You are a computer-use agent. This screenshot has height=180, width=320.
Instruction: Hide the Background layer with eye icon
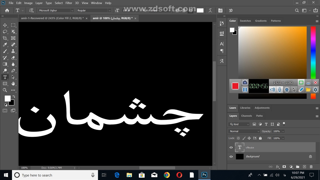[x=231, y=157]
